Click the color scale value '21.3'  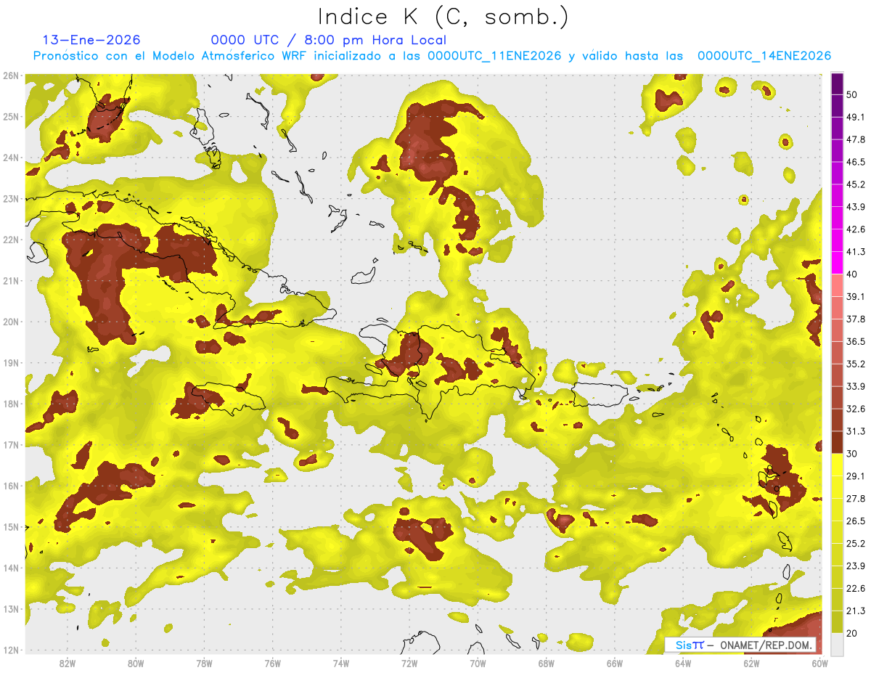pos(856,611)
